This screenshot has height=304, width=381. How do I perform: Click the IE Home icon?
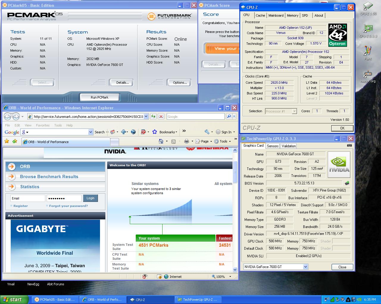tap(161, 141)
